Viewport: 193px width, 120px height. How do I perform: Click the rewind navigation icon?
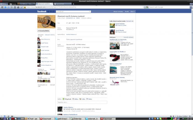[x=2, y=7]
